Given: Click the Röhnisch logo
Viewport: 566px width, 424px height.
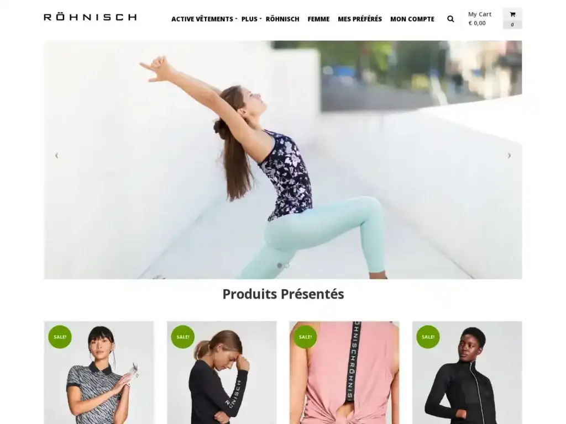Looking at the screenshot, I should coord(90,17).
